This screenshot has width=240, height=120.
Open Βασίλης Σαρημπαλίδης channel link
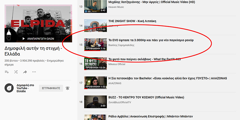click(121, 45)
